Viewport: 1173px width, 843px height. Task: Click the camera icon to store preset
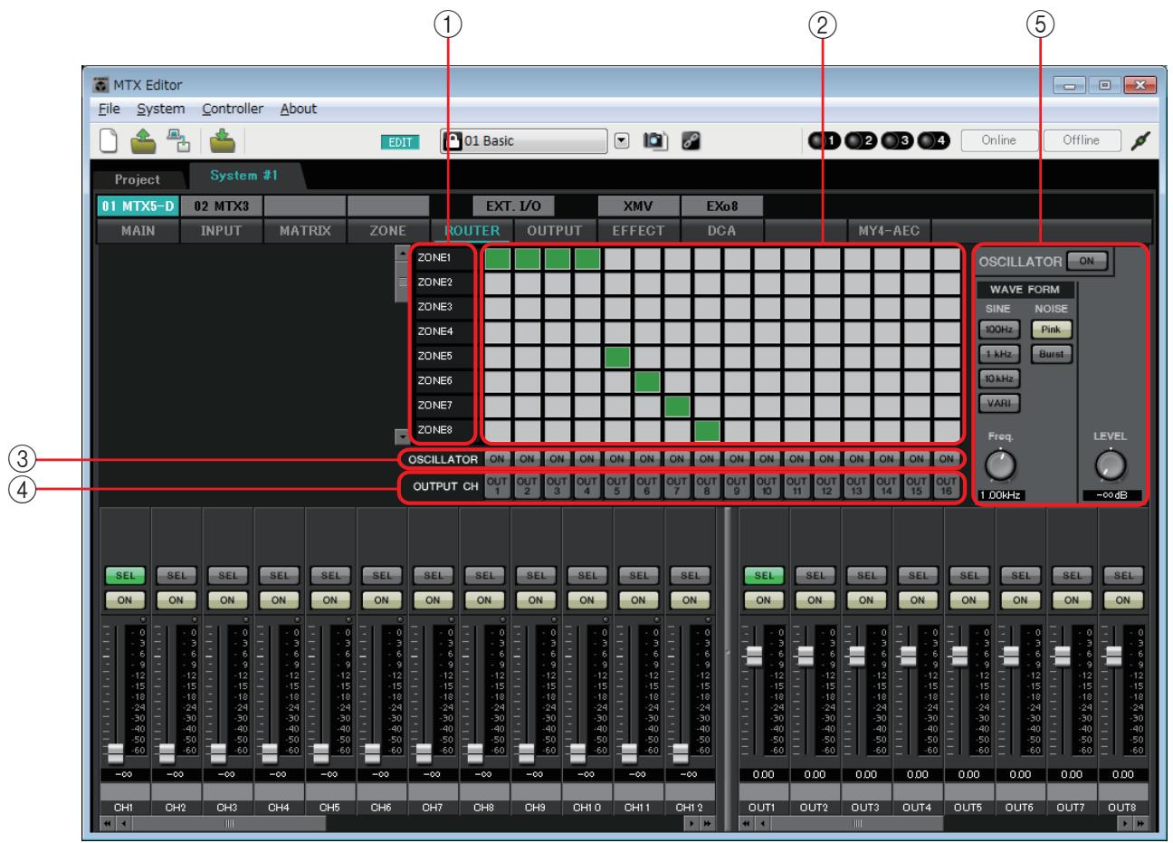click(x=653, y=141)
